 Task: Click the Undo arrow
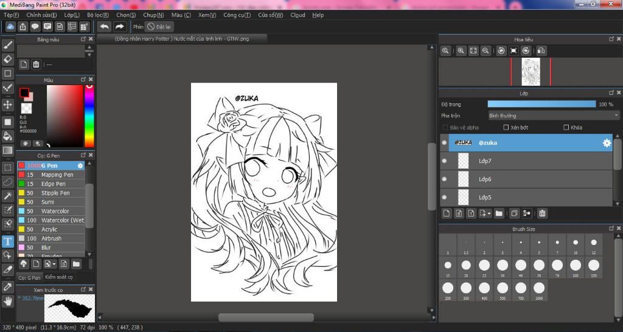click(x=105, y=27)
